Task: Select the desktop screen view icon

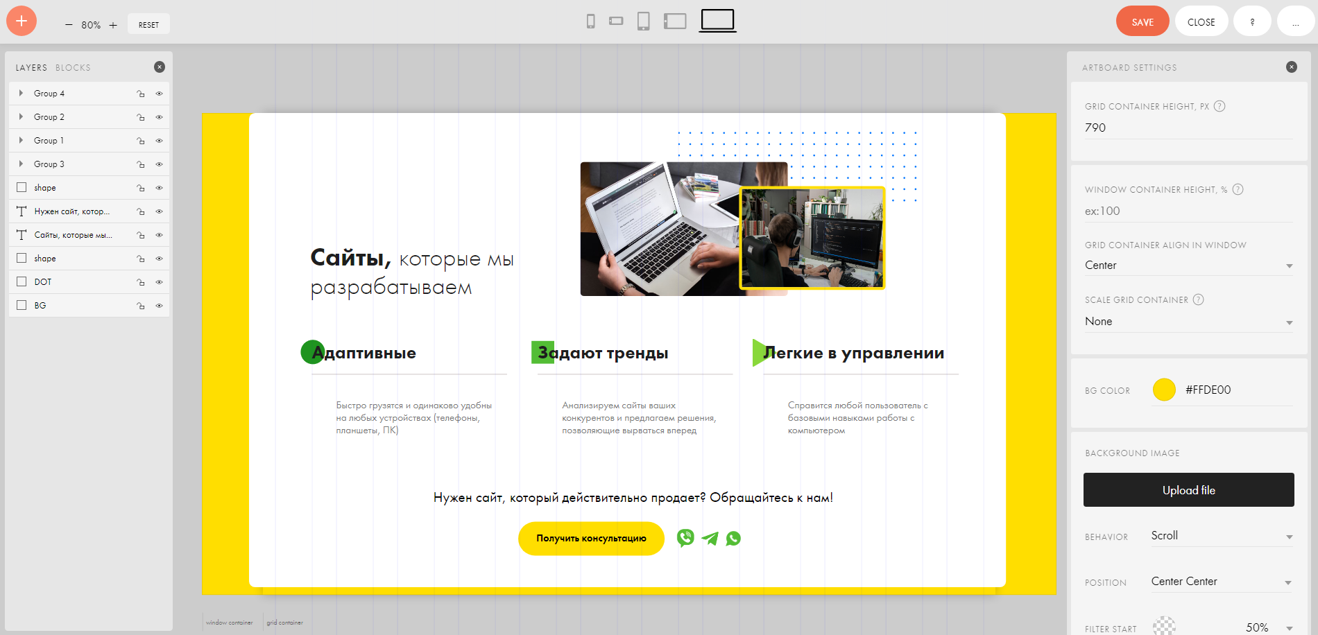Action: coord(717,21)
